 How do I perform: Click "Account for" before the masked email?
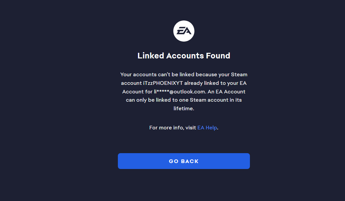click(137, 91)
